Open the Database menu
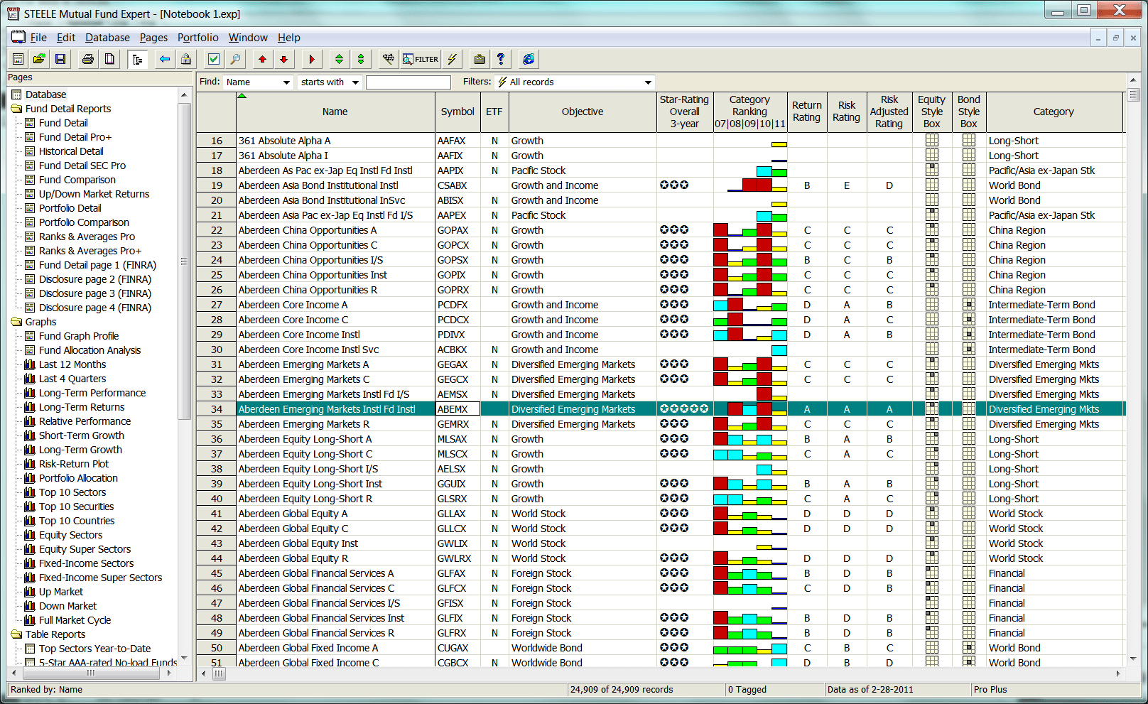 coord(107,38)
